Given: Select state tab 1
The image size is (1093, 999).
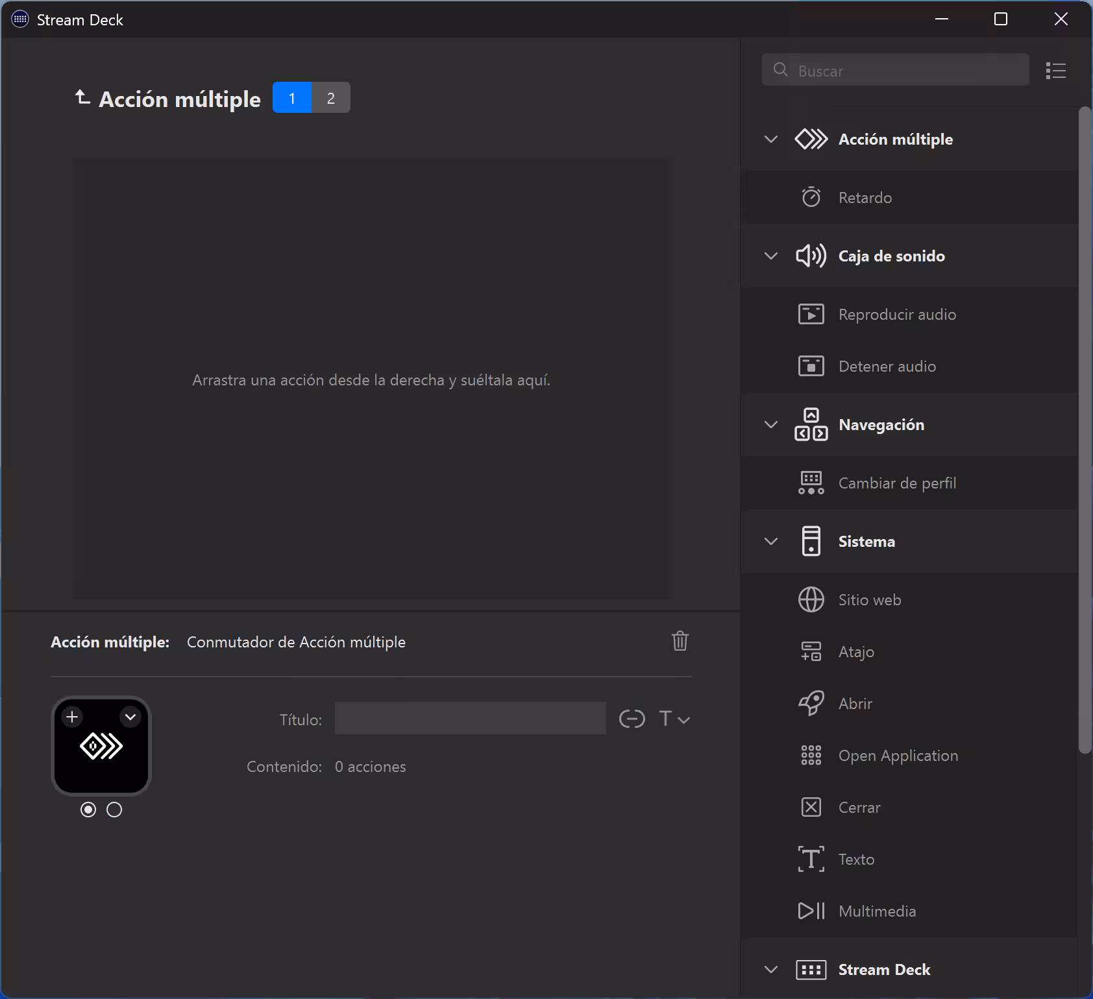Looking at the screenshot, I should coord(292,97).
